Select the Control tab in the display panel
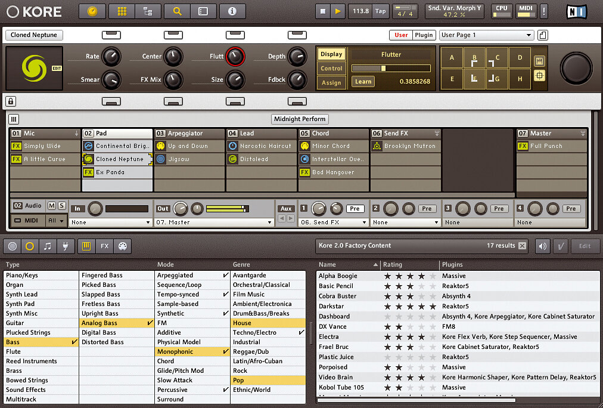This screenshot has width=603, height=408. click(x=331, y=69)
